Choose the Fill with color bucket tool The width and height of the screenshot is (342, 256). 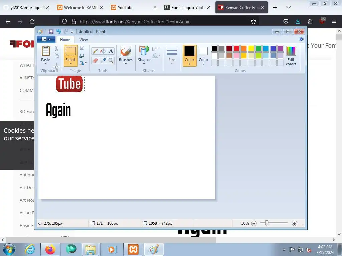click(103, 51)
